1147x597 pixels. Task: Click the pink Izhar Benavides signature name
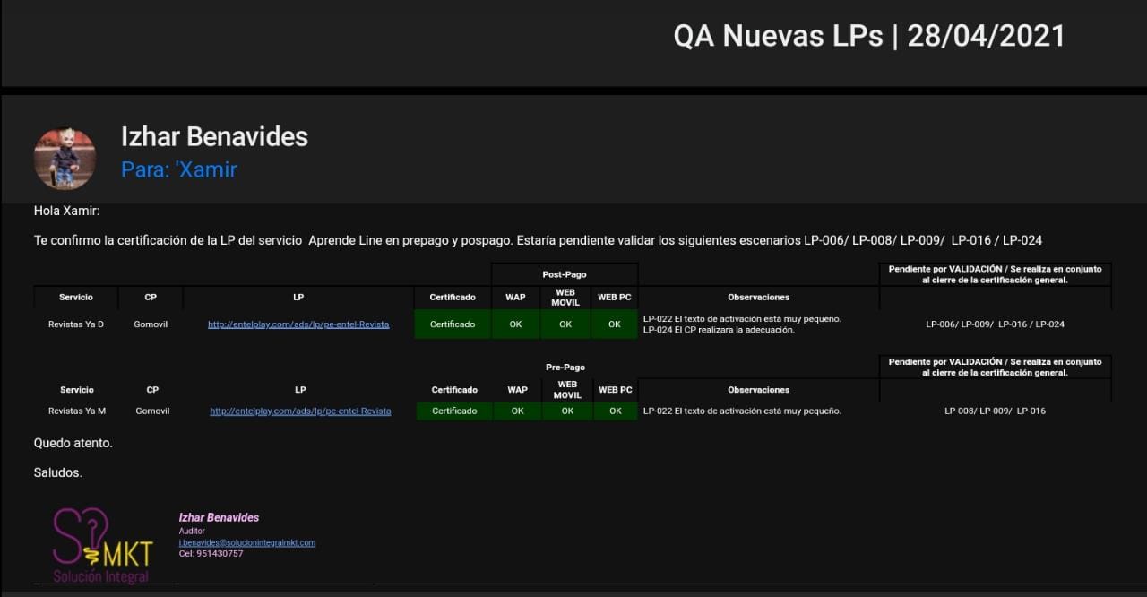[219, 517]
